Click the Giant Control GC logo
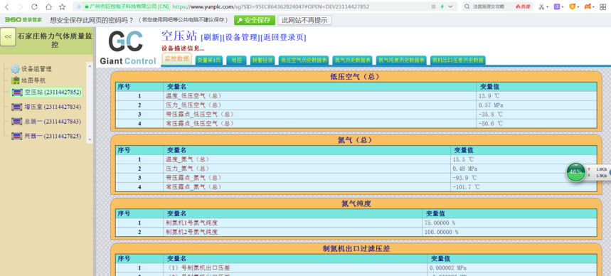Viewport: 611px width, 276px height. pos(128,48)
